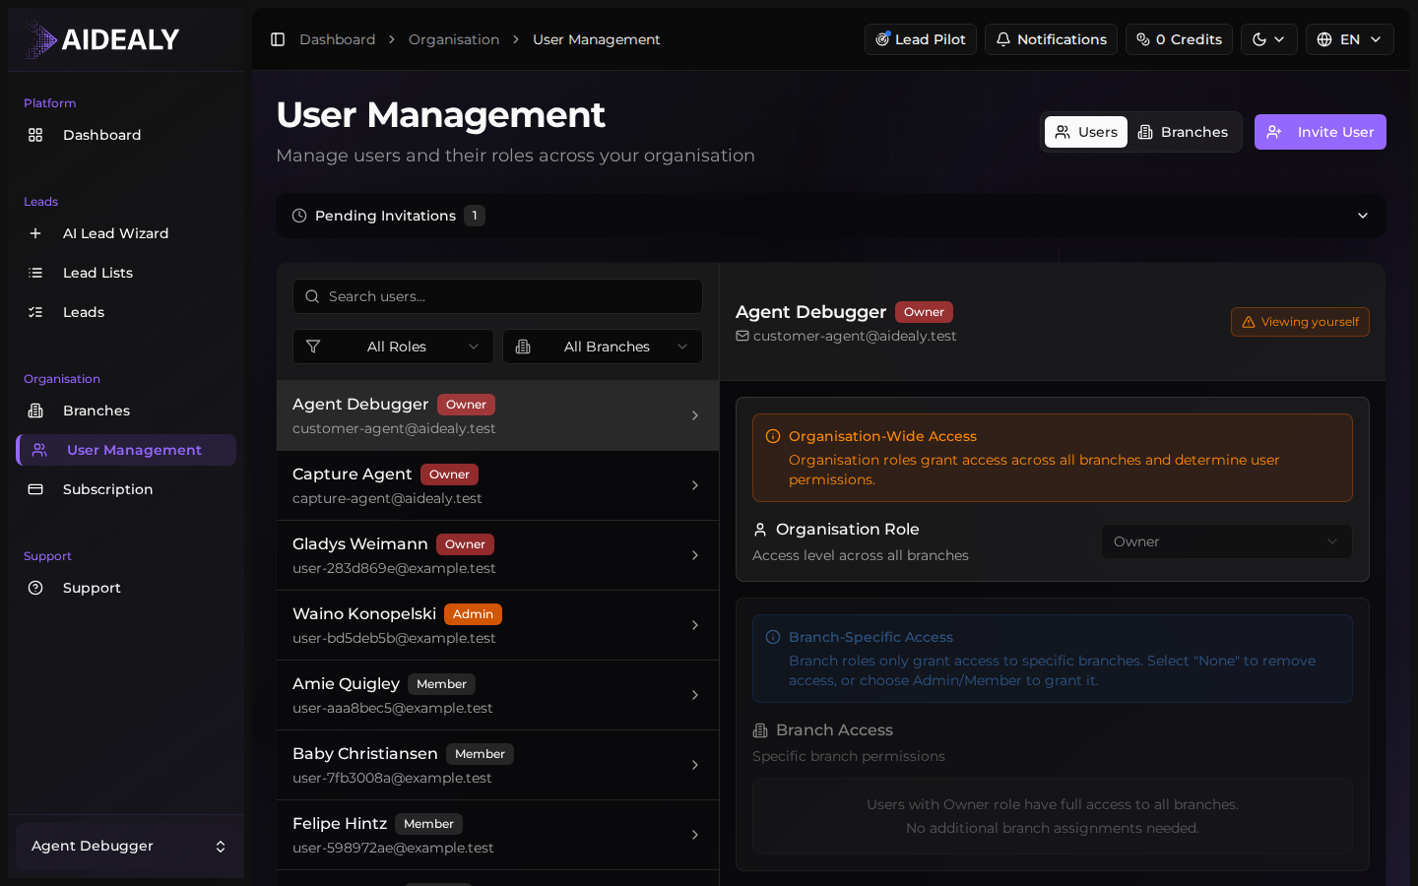Switch to the Branches tab
The image size is (1418, 886).
[x=1183, y=132]
